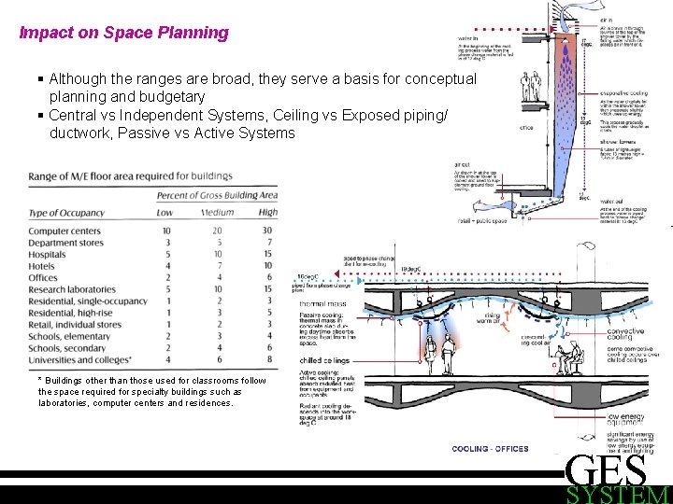
Task: Select the 'Research laboratories' row label
Action: click(72, 289)
